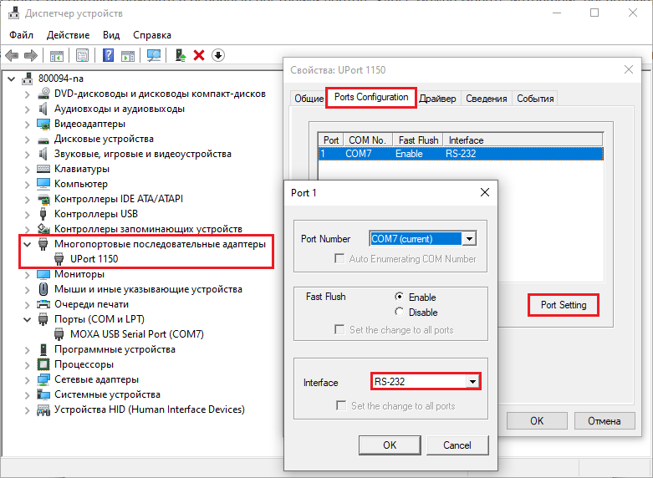
Task: Open the Interface RS-232 dropdown
Action: [472, 382]
